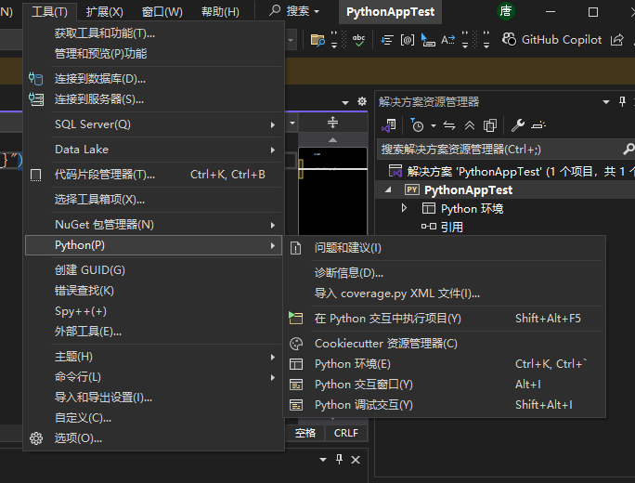
Task: Open the editor tab list dropdown arrow
Action: point(345,102)
